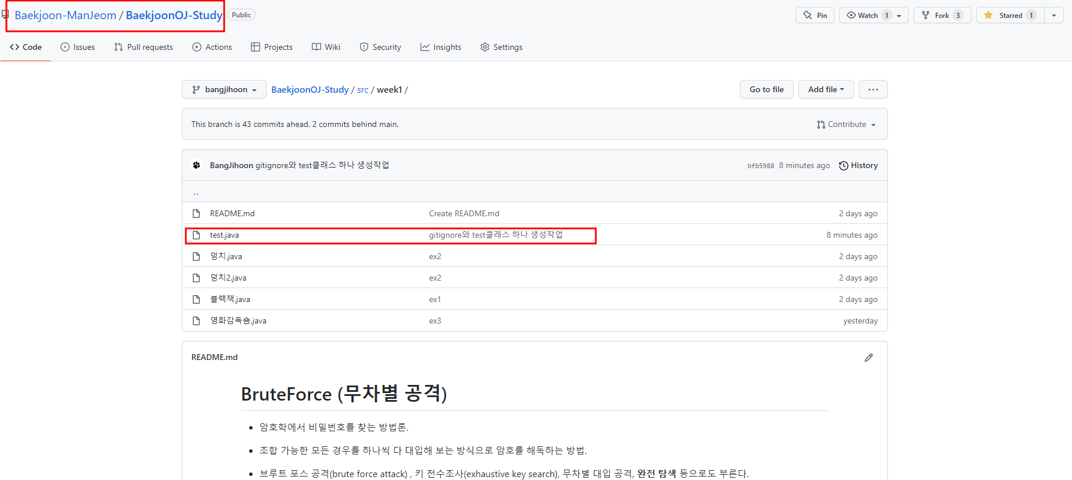Click commit hash bfb5988
This screenshot has width=1072, height=480.
pos(761,166)
